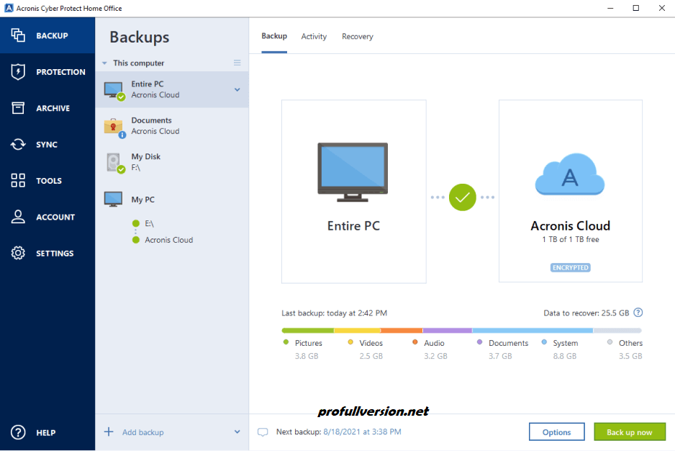Open the Recovery tab
The height and width of the screenshot is (451, 675).
tap(357, 36)
